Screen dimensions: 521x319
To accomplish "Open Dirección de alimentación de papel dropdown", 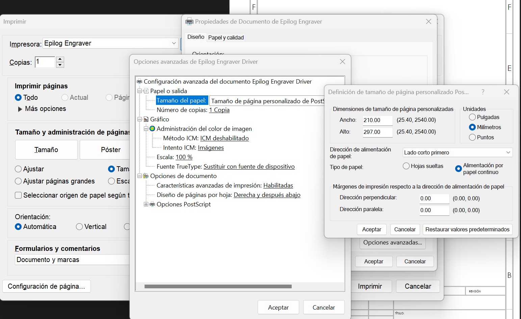I will click(x=458, y=152).
